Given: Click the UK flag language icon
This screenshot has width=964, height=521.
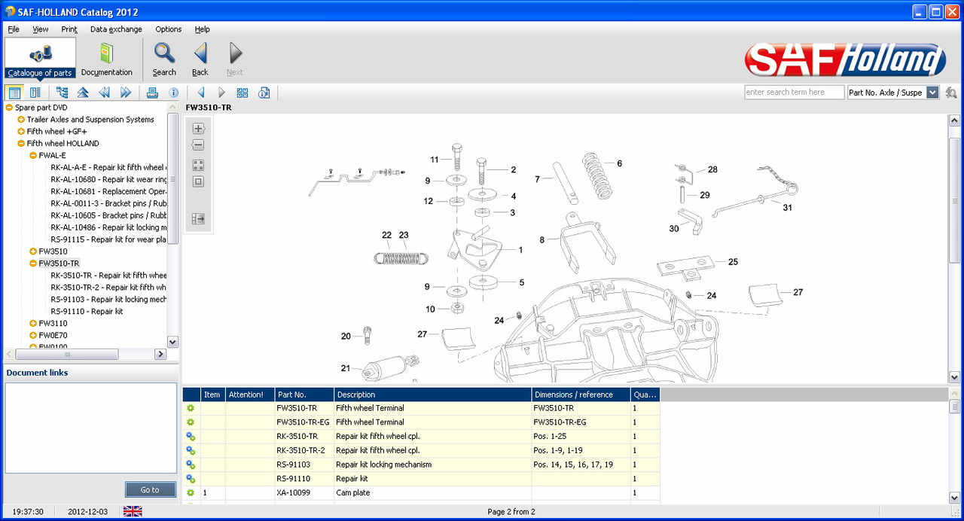Looking at the screenshot, I should (x=133, y=511).
